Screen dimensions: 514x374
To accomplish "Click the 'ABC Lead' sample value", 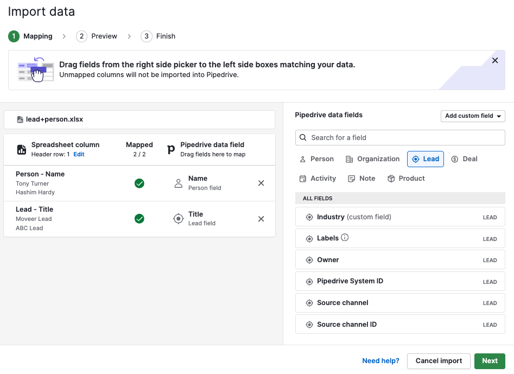I will [x=29, y=228].
